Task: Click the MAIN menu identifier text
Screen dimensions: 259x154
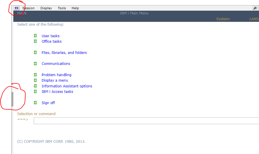Action: tap(22, 13)
